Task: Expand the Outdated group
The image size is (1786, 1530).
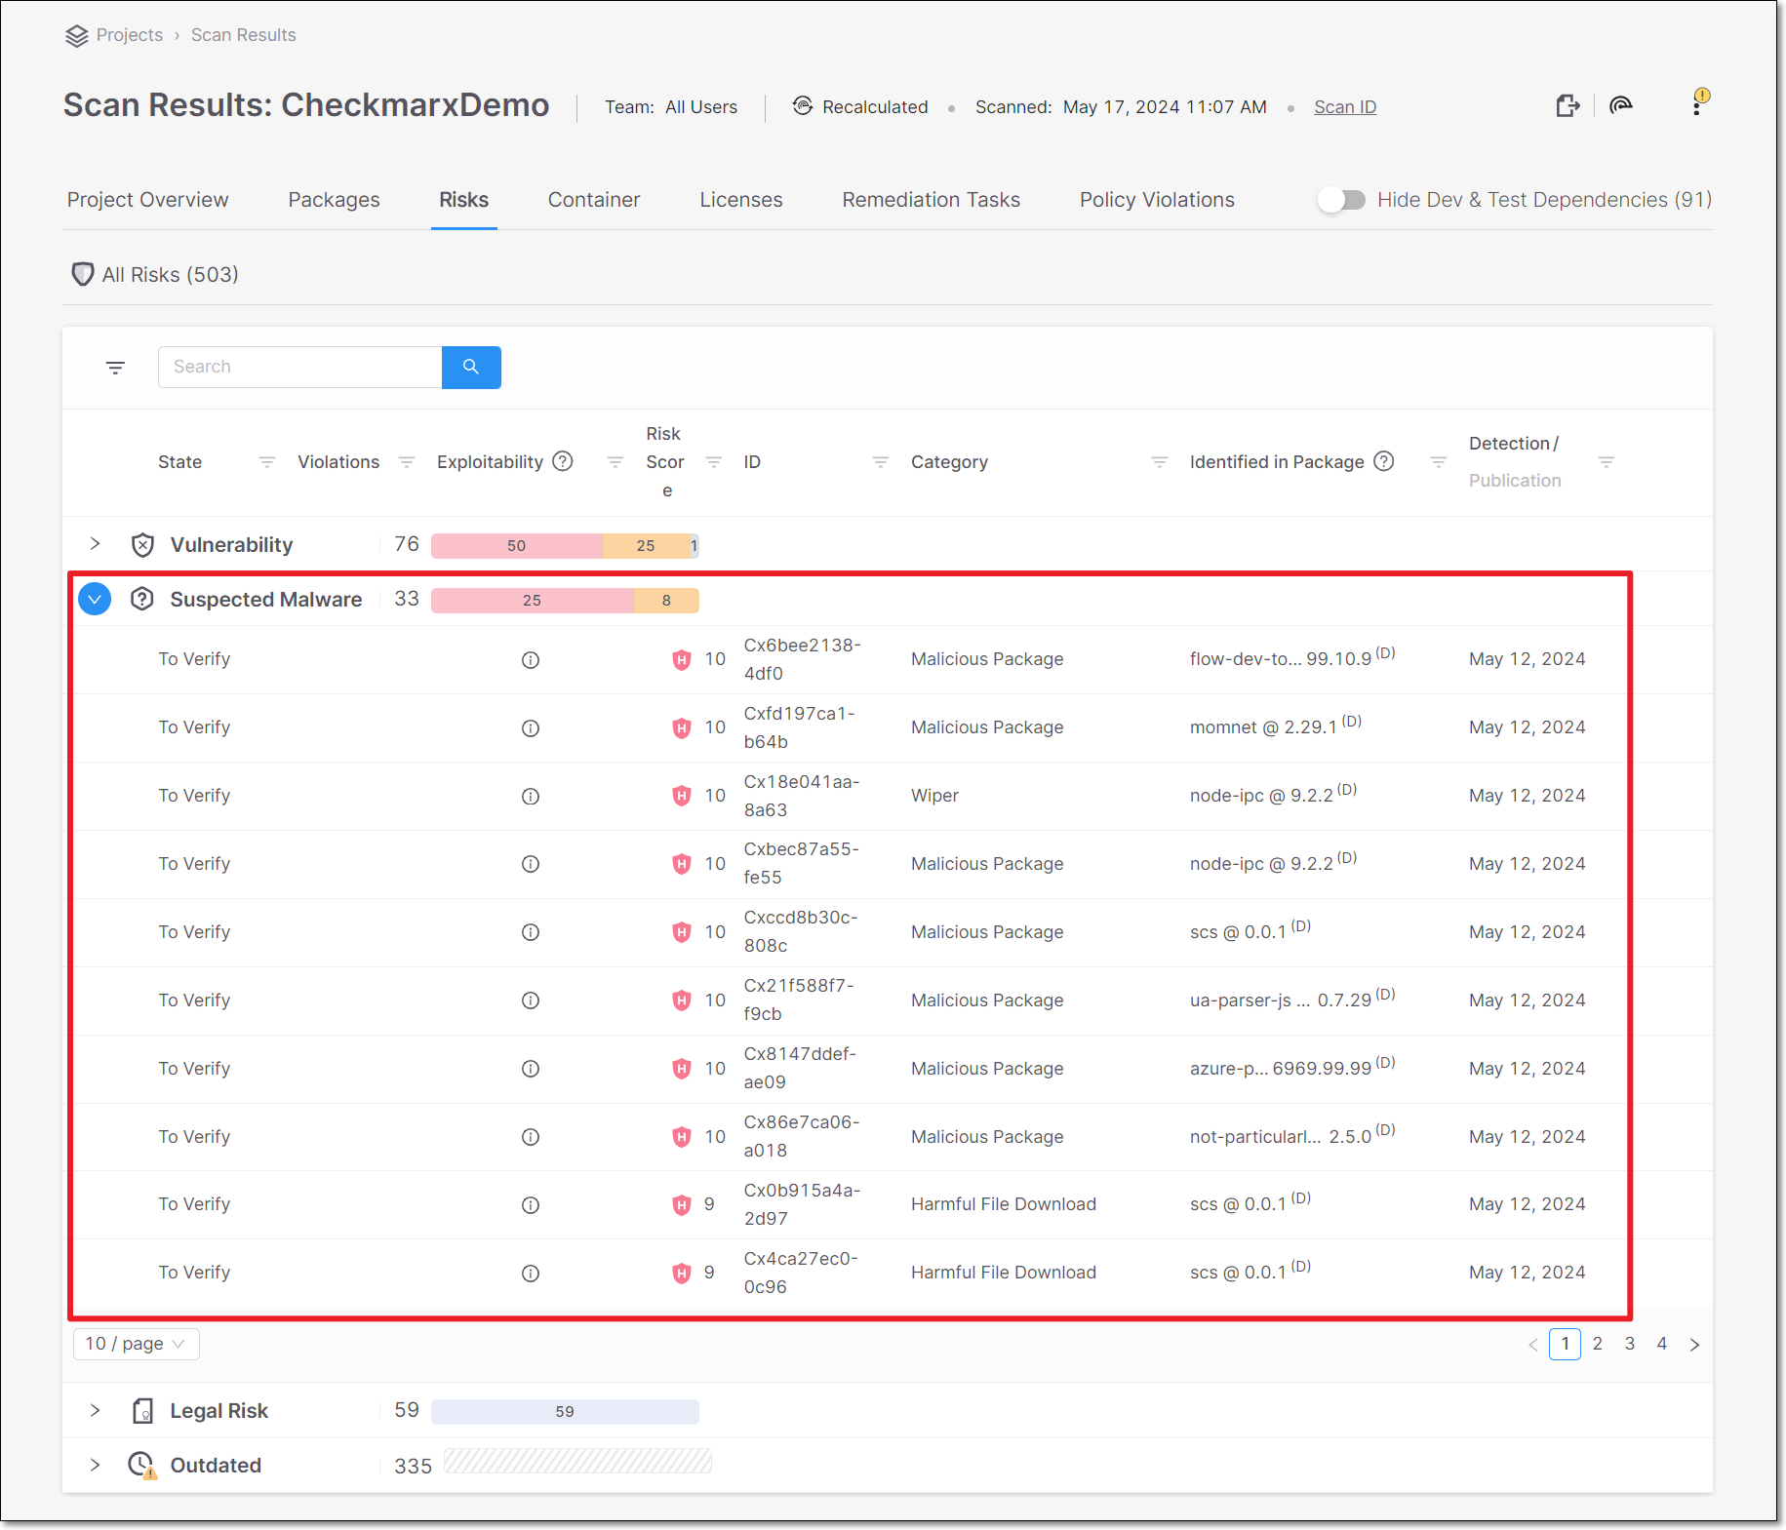Action: click(x=95, y=1466)
